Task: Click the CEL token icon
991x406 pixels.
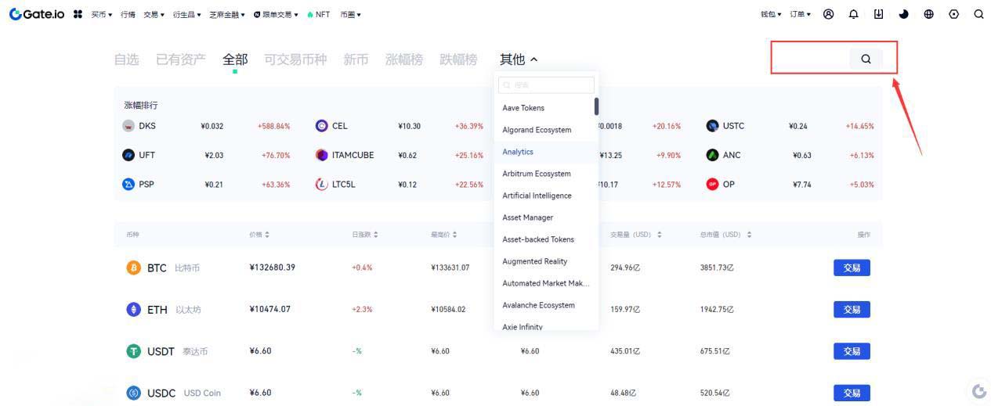Action: tap(321, 126)
